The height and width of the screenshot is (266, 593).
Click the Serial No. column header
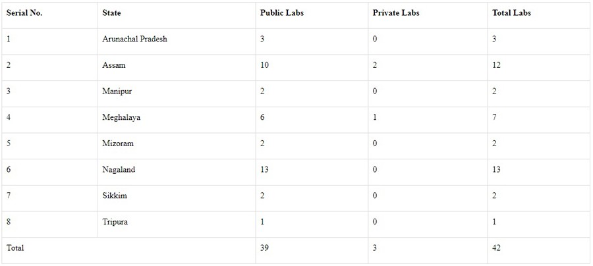click(x=24, y=13)
